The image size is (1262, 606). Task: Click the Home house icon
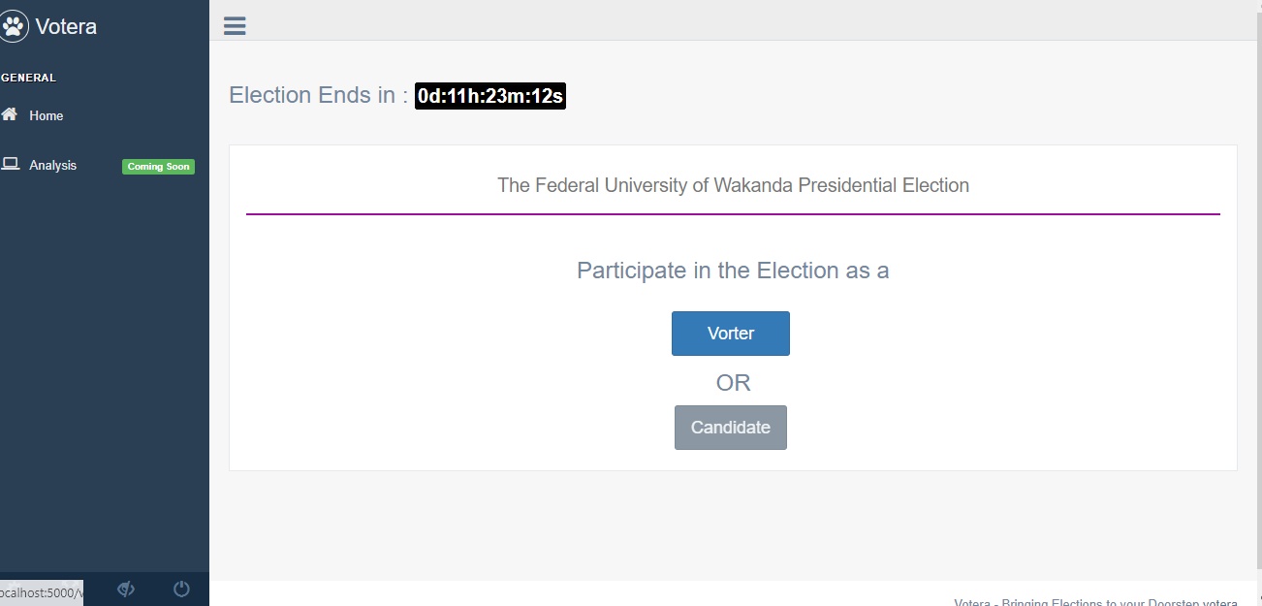[x=10, y=114]
